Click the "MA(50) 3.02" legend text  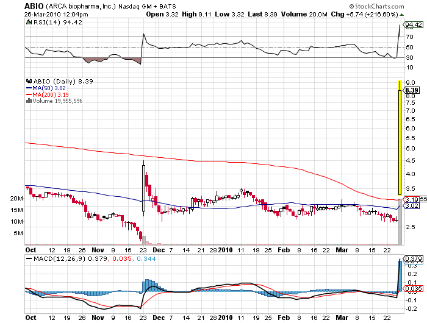click(49, 88)
